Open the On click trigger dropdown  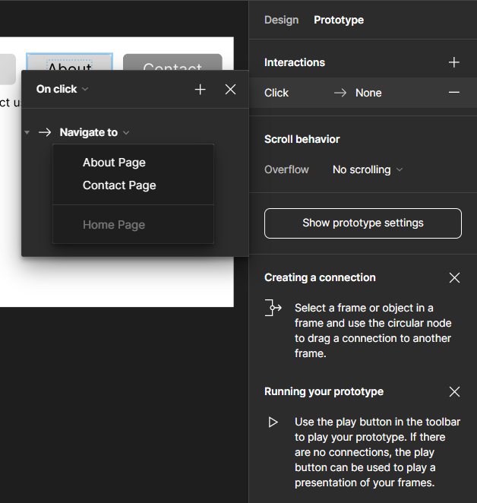[x=62, y=90]
